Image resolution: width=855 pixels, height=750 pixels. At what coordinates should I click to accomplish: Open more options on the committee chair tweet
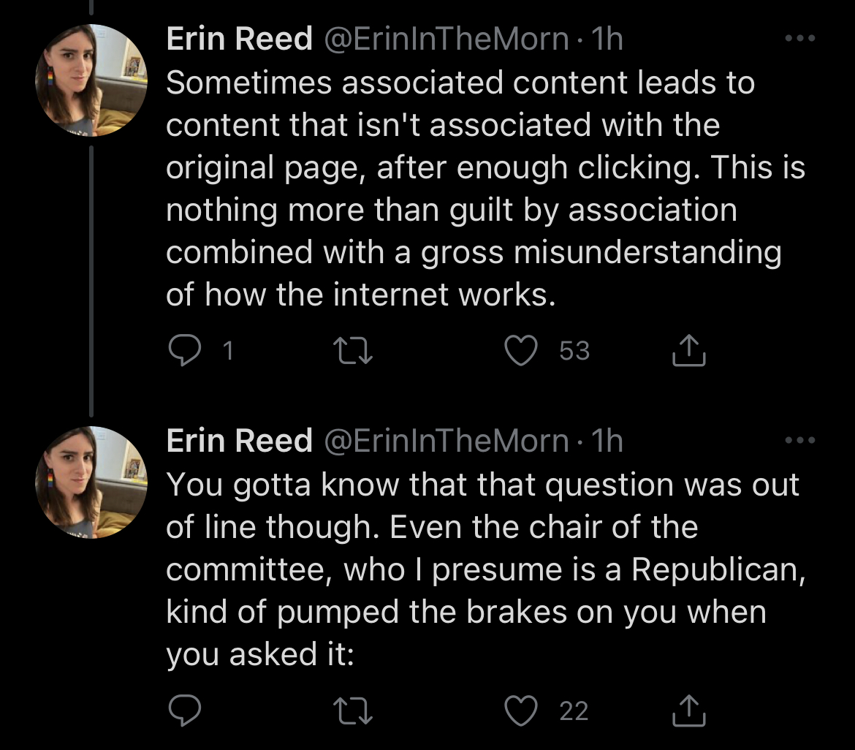coord(799,441)
